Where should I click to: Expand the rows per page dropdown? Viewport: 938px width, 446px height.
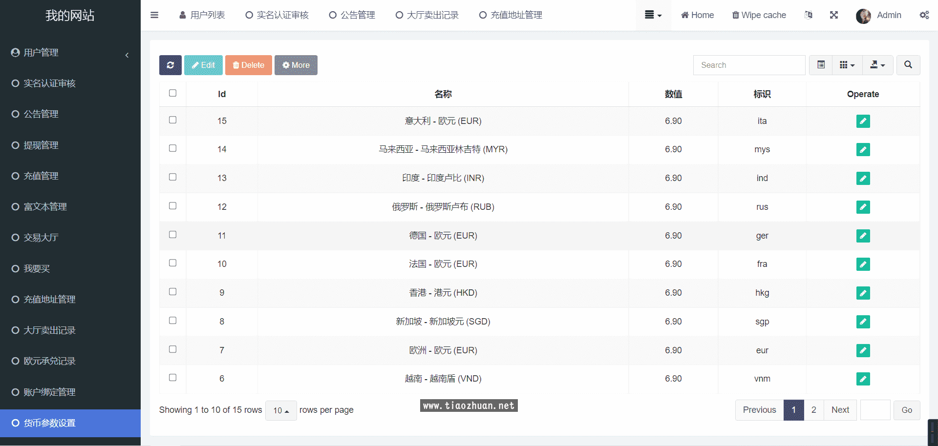pos(281,410)
